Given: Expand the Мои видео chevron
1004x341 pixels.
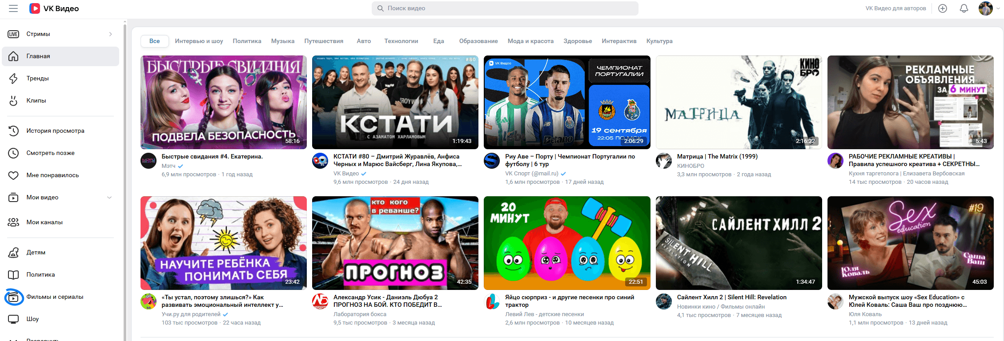Looking at the screenshot, I should point(109,198).
